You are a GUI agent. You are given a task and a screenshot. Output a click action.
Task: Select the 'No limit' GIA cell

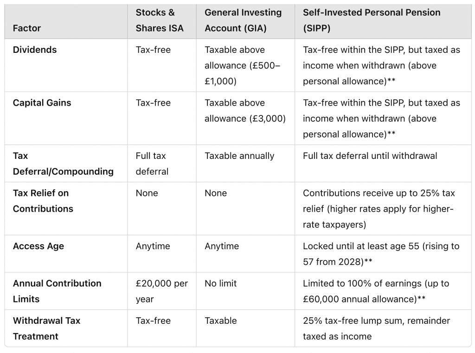(220, 284)
